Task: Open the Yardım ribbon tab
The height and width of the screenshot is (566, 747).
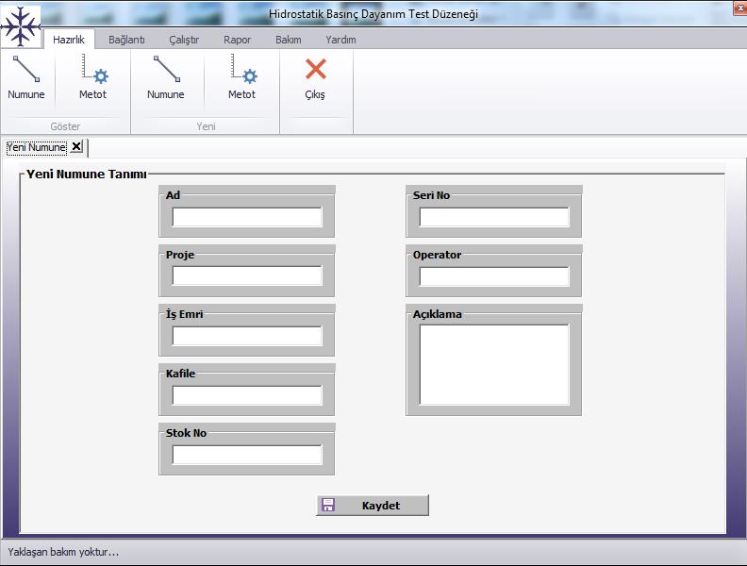Action: (x=340, y=40)
